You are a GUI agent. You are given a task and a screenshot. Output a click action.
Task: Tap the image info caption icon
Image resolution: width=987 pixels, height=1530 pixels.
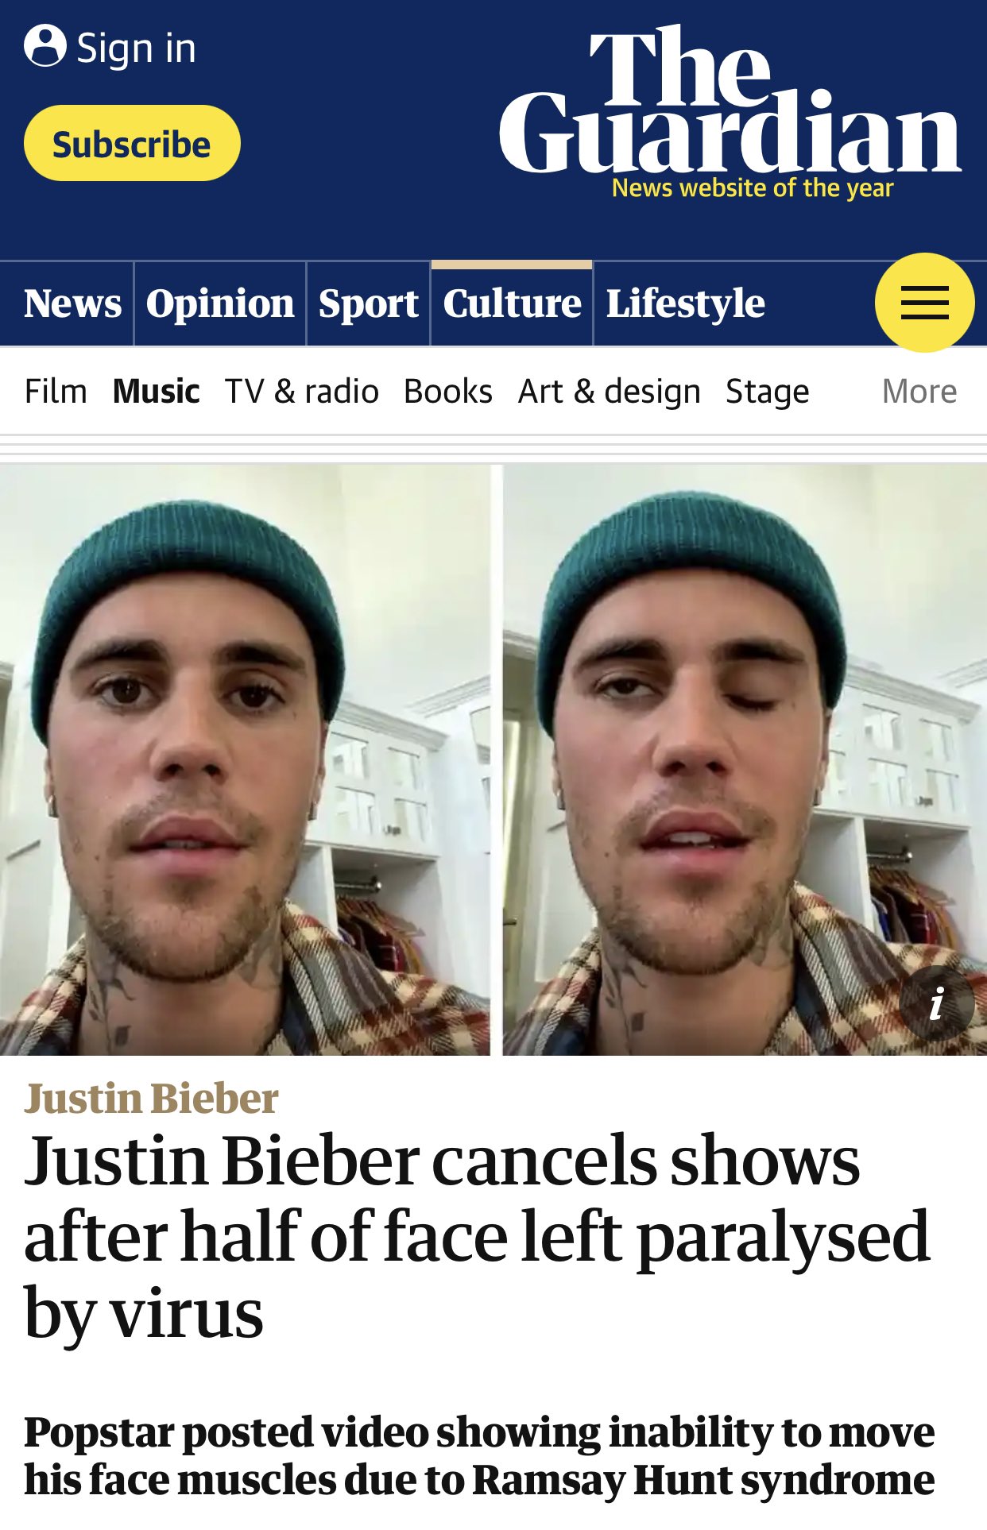click(937, 1003)
